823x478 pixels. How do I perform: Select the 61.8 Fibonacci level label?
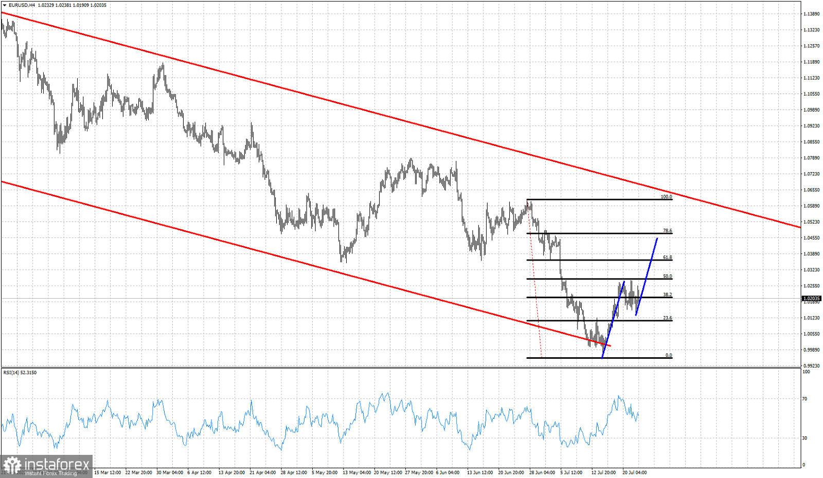(667, 257)
